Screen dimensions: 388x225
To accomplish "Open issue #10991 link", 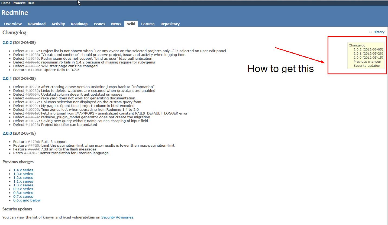I will [32, 106].
